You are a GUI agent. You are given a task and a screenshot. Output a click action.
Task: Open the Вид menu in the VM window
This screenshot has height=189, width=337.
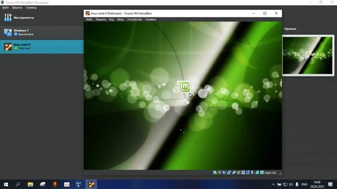point(112,19)
